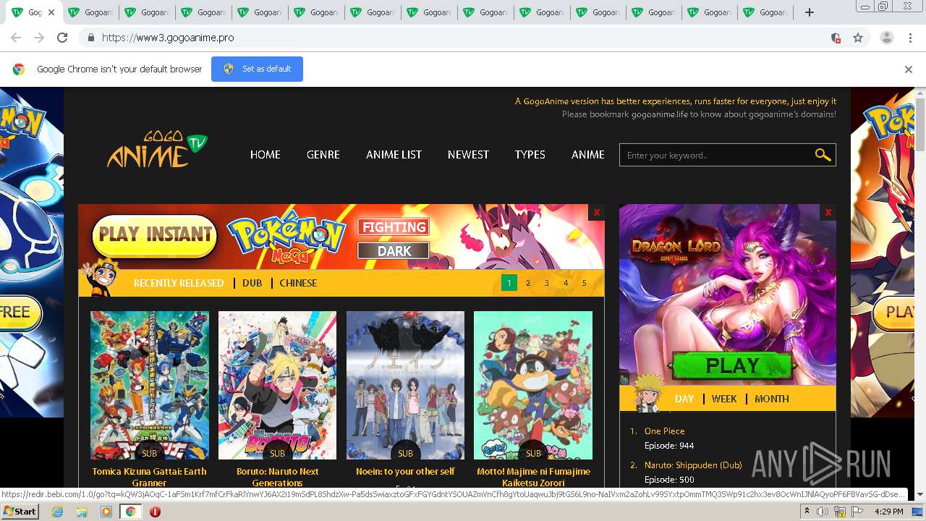Open the Chrome three-dot menu
Screen dimensions: 926x521
pos(909,38)
